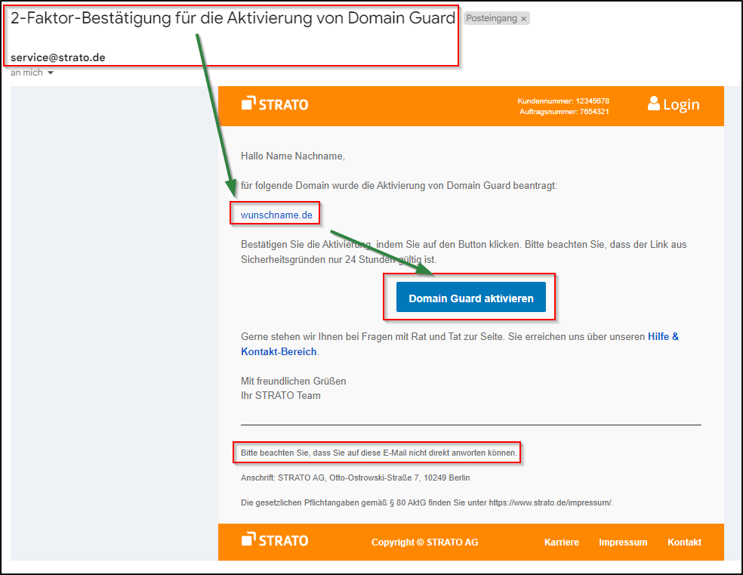Open the Karriere footer link

pyautogui.click(x=562, y=542)
